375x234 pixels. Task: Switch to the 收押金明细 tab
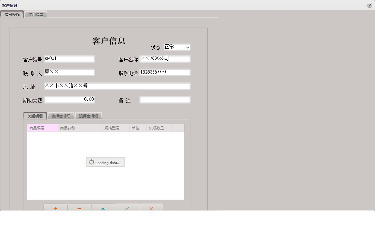tap(60, 115)
